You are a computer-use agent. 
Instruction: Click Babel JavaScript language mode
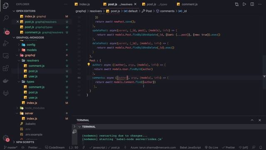[190, 147]
